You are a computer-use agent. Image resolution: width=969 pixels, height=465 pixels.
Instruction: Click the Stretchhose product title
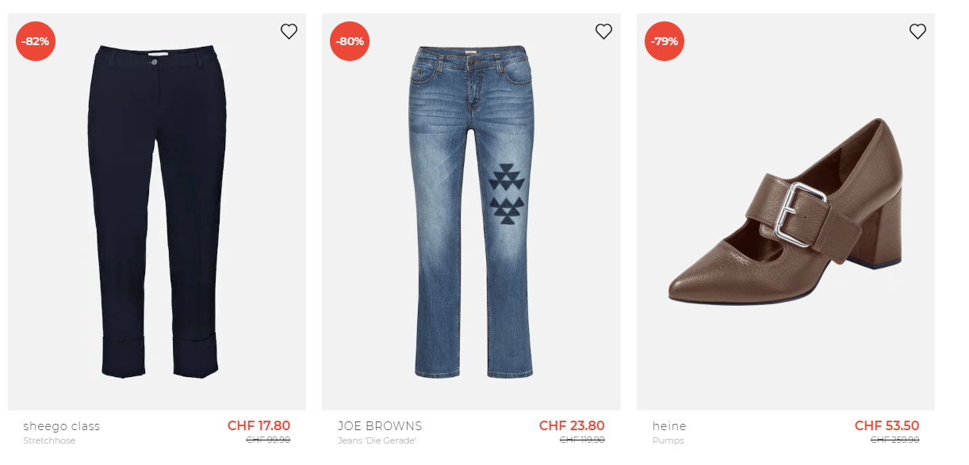50,440
